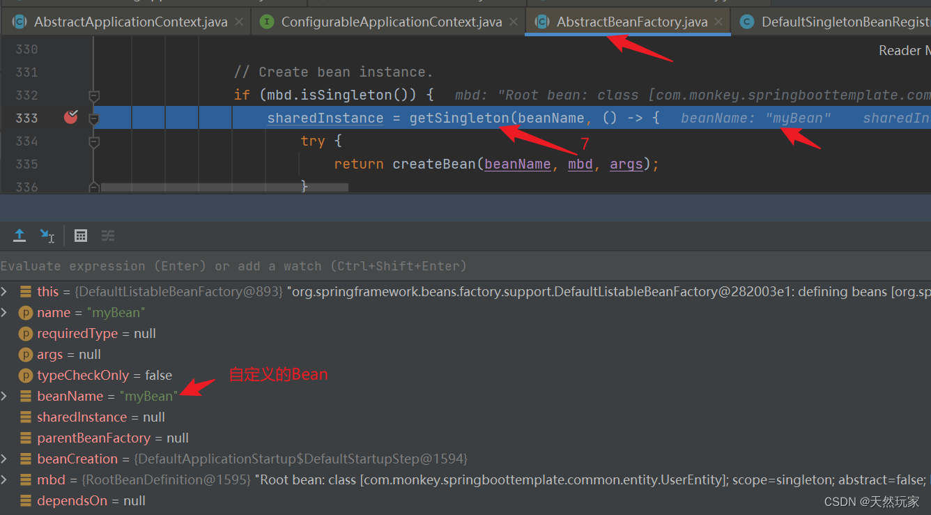The width and height of the screenshot is (931, 515).
Task: Select the typeCheckOnly = false row
Action: click(465, 375)
